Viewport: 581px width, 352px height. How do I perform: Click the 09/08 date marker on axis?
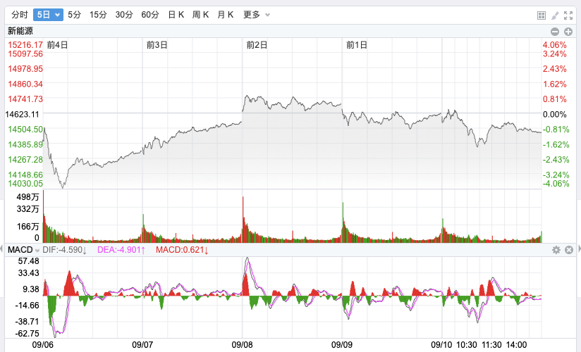pyautogui.click(x=242, y=345)
